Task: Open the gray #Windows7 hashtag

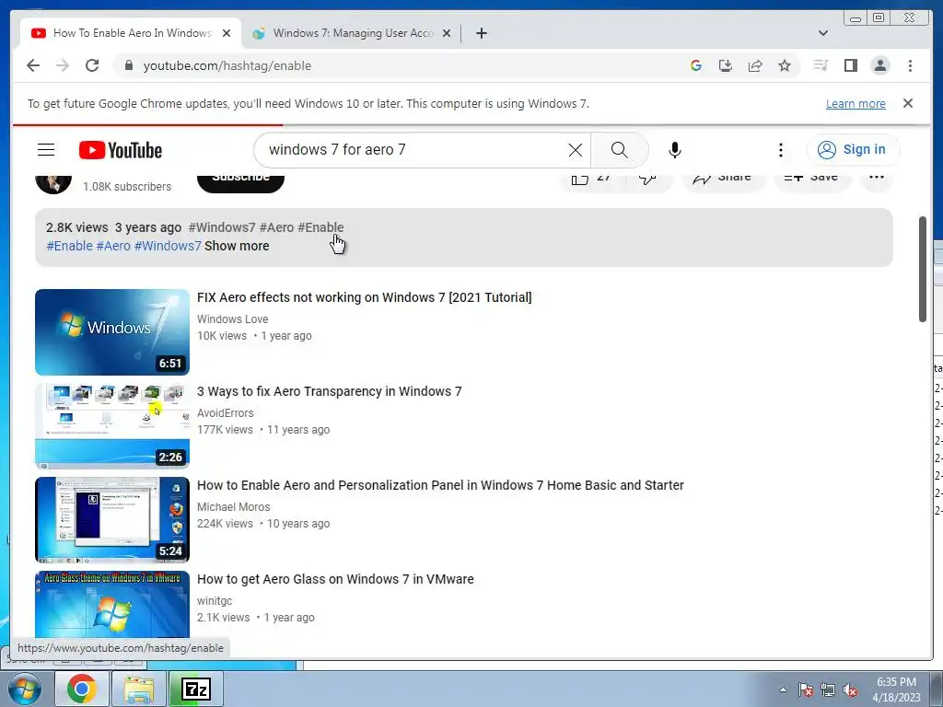Action: pos(222,227)
